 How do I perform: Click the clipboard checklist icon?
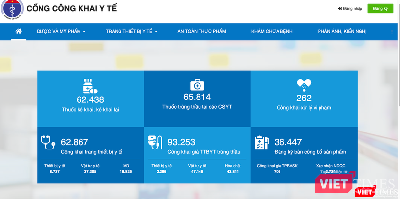(262, 143)
